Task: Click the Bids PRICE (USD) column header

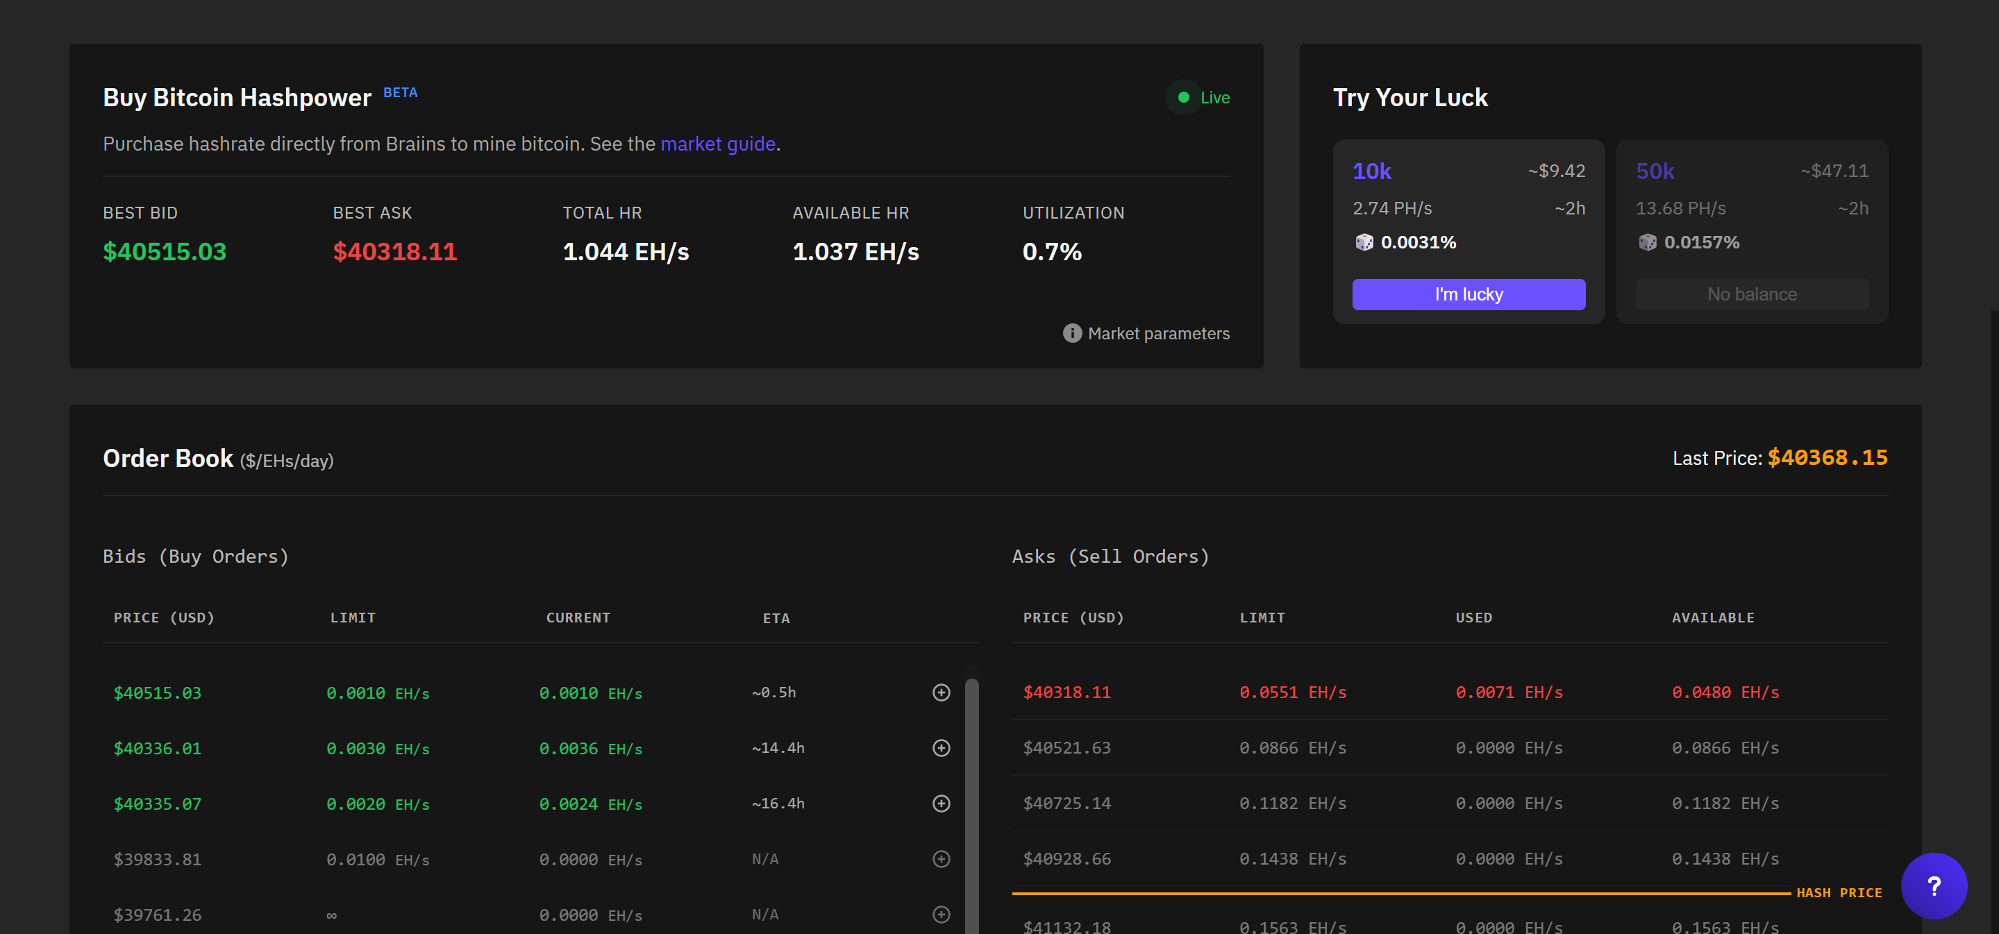Action: (x=164, y=618)
